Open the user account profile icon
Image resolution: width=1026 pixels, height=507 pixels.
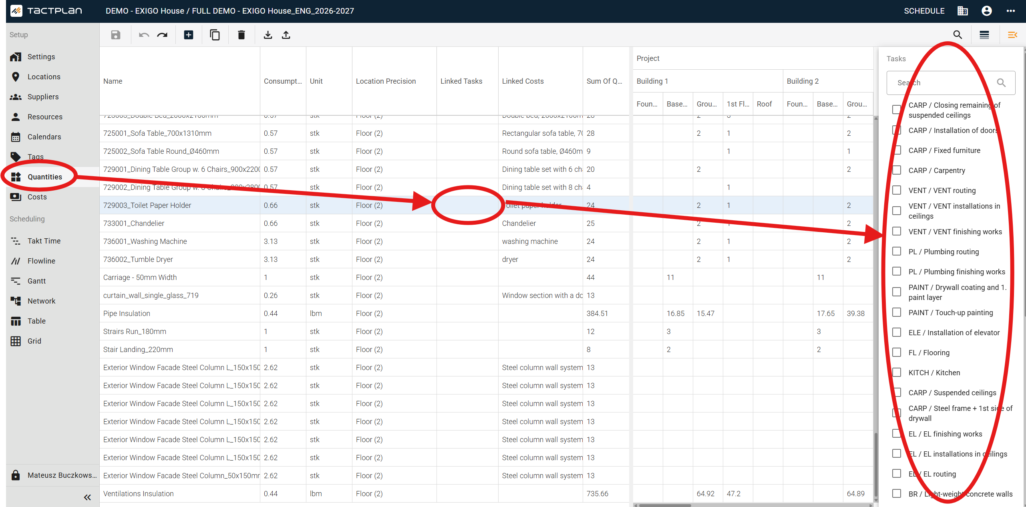987,11
